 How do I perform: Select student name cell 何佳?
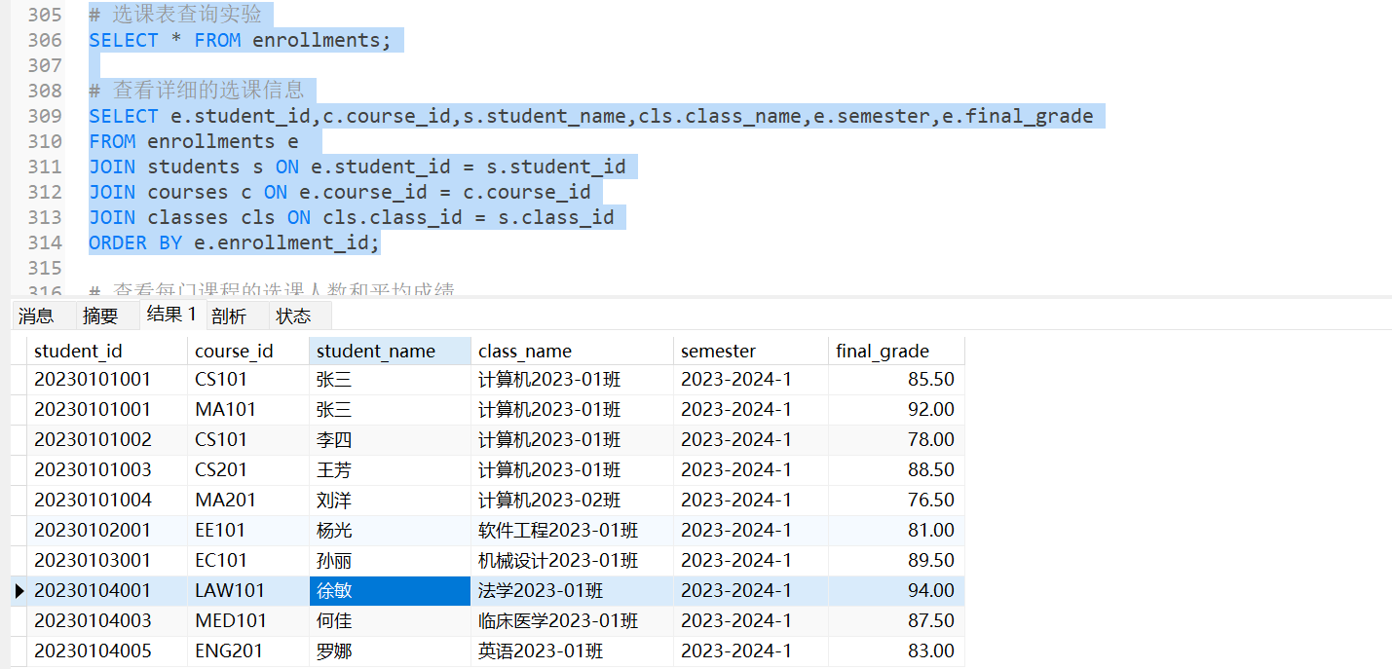click(390, 620)
